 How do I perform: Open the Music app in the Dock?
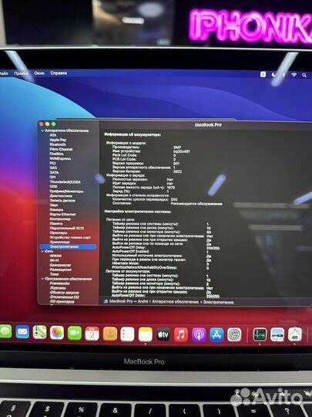pos(181,334)
